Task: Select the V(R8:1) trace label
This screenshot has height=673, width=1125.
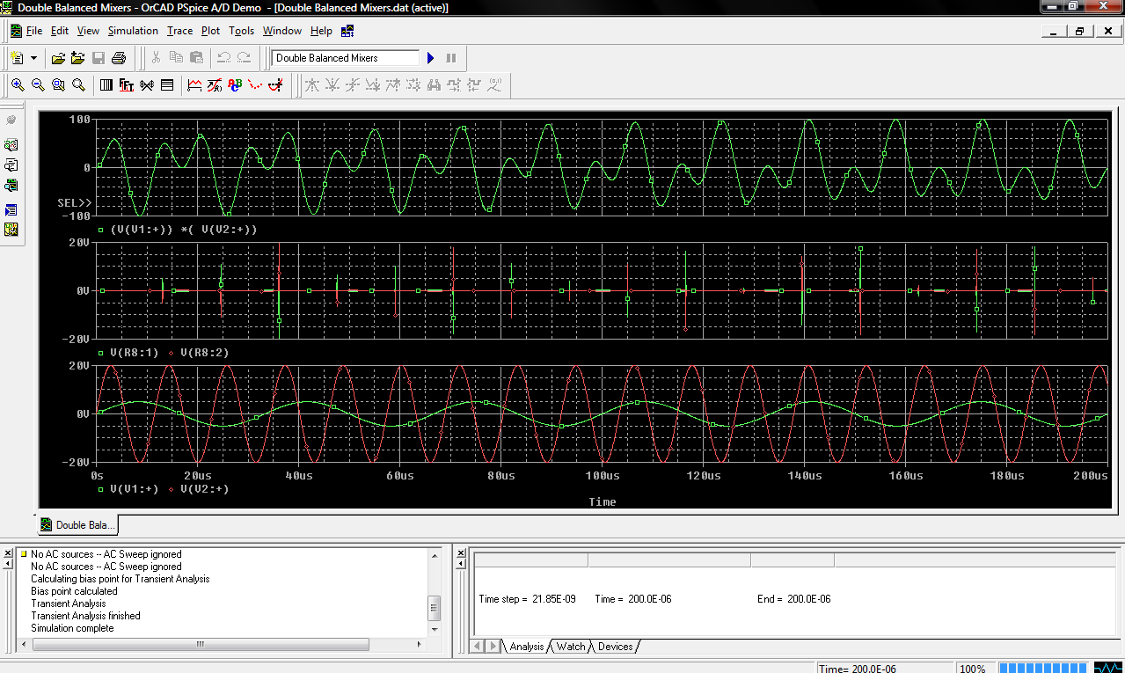Action: tap(133, 353)
